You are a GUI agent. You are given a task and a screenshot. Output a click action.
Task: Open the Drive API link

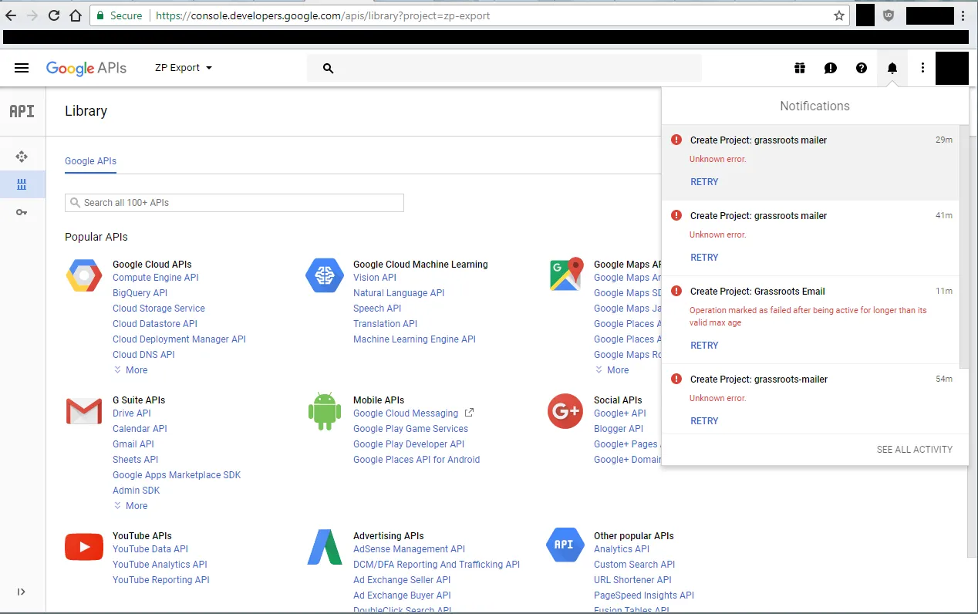[x=132, y=413]
